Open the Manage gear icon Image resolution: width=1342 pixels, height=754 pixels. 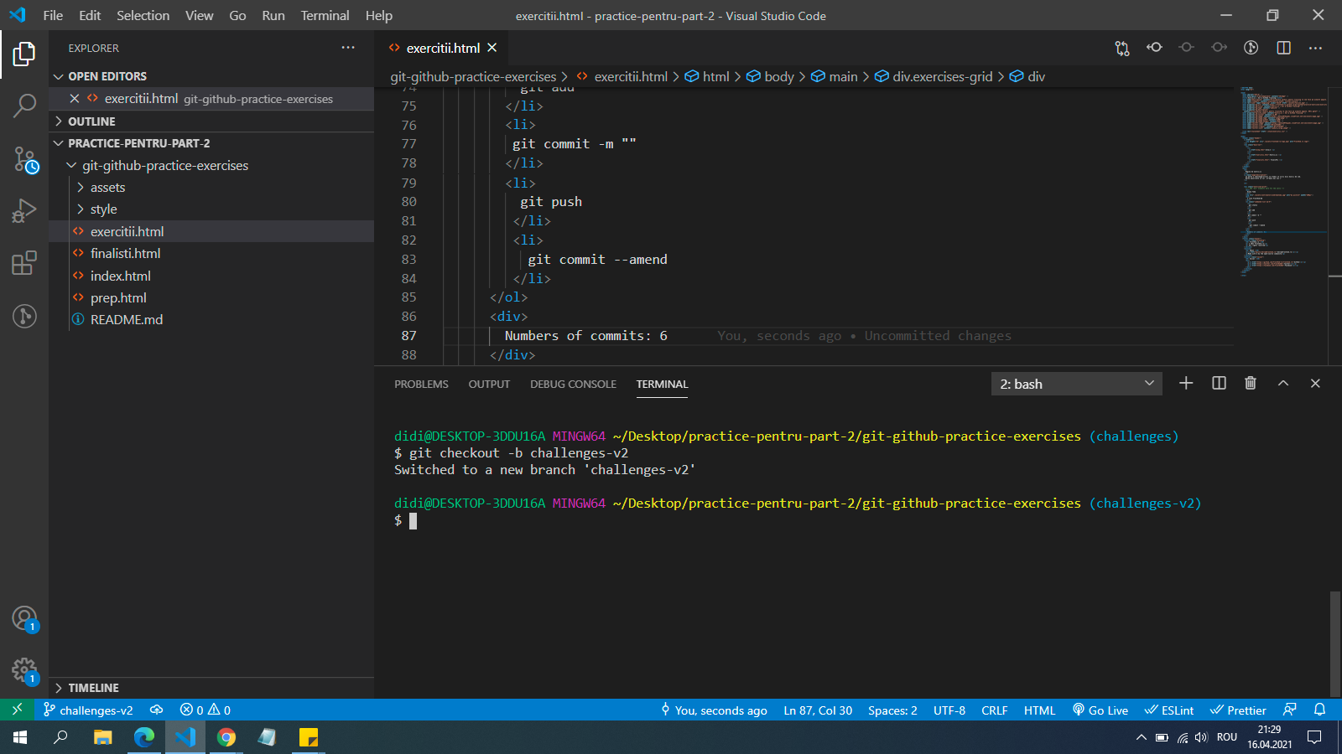[24, 669]
